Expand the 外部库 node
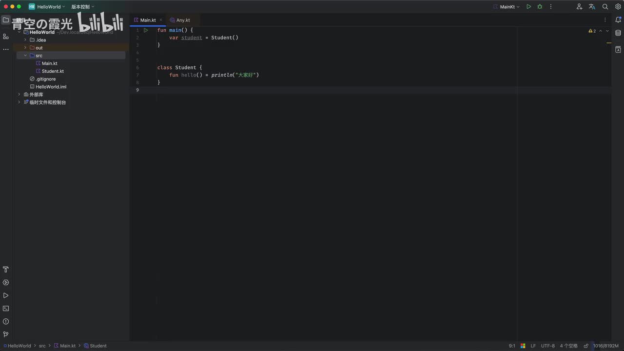The height and width of the screenshot is (351, 624). [x=19, y=95]
